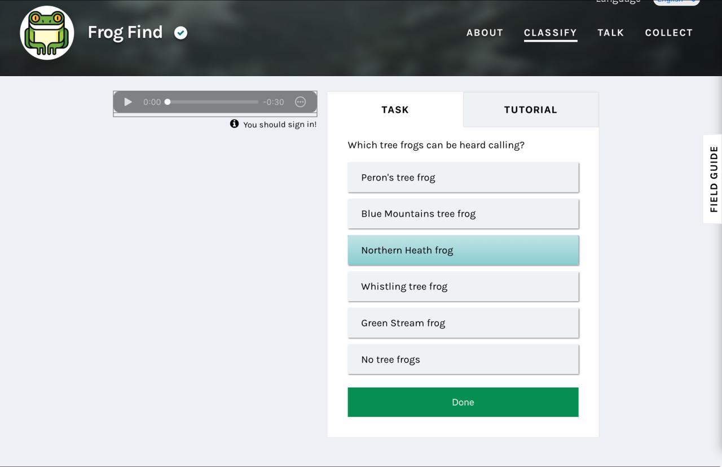Screen dimensions: 722x467
Task: Submit classification with Done button
Action: (463, 402)
